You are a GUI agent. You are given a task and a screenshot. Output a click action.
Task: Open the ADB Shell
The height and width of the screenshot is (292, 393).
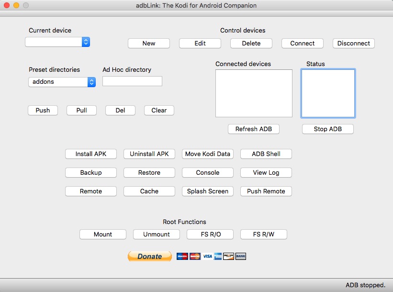click(x=266, y=154)
